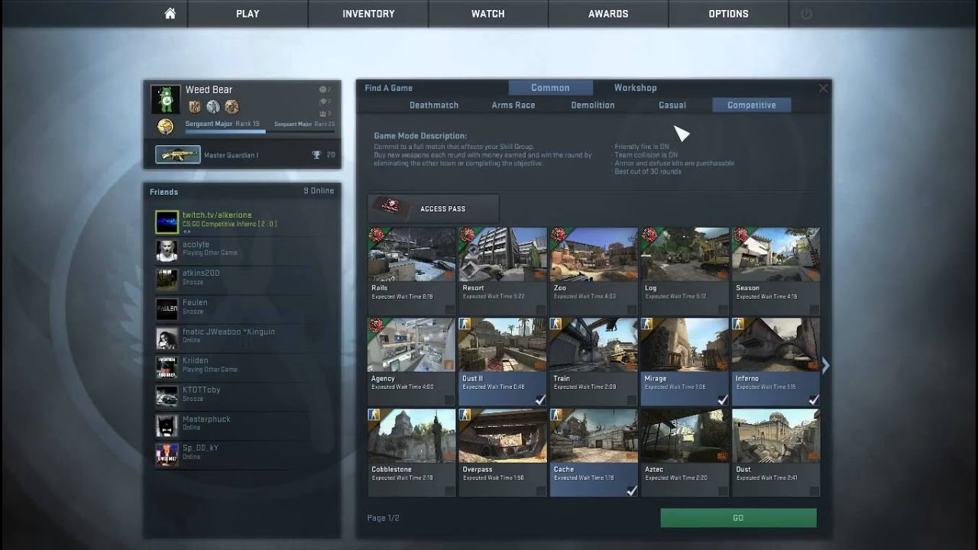
Task: Click the 'Weed Bear' player name
Action: click(209, 90)
